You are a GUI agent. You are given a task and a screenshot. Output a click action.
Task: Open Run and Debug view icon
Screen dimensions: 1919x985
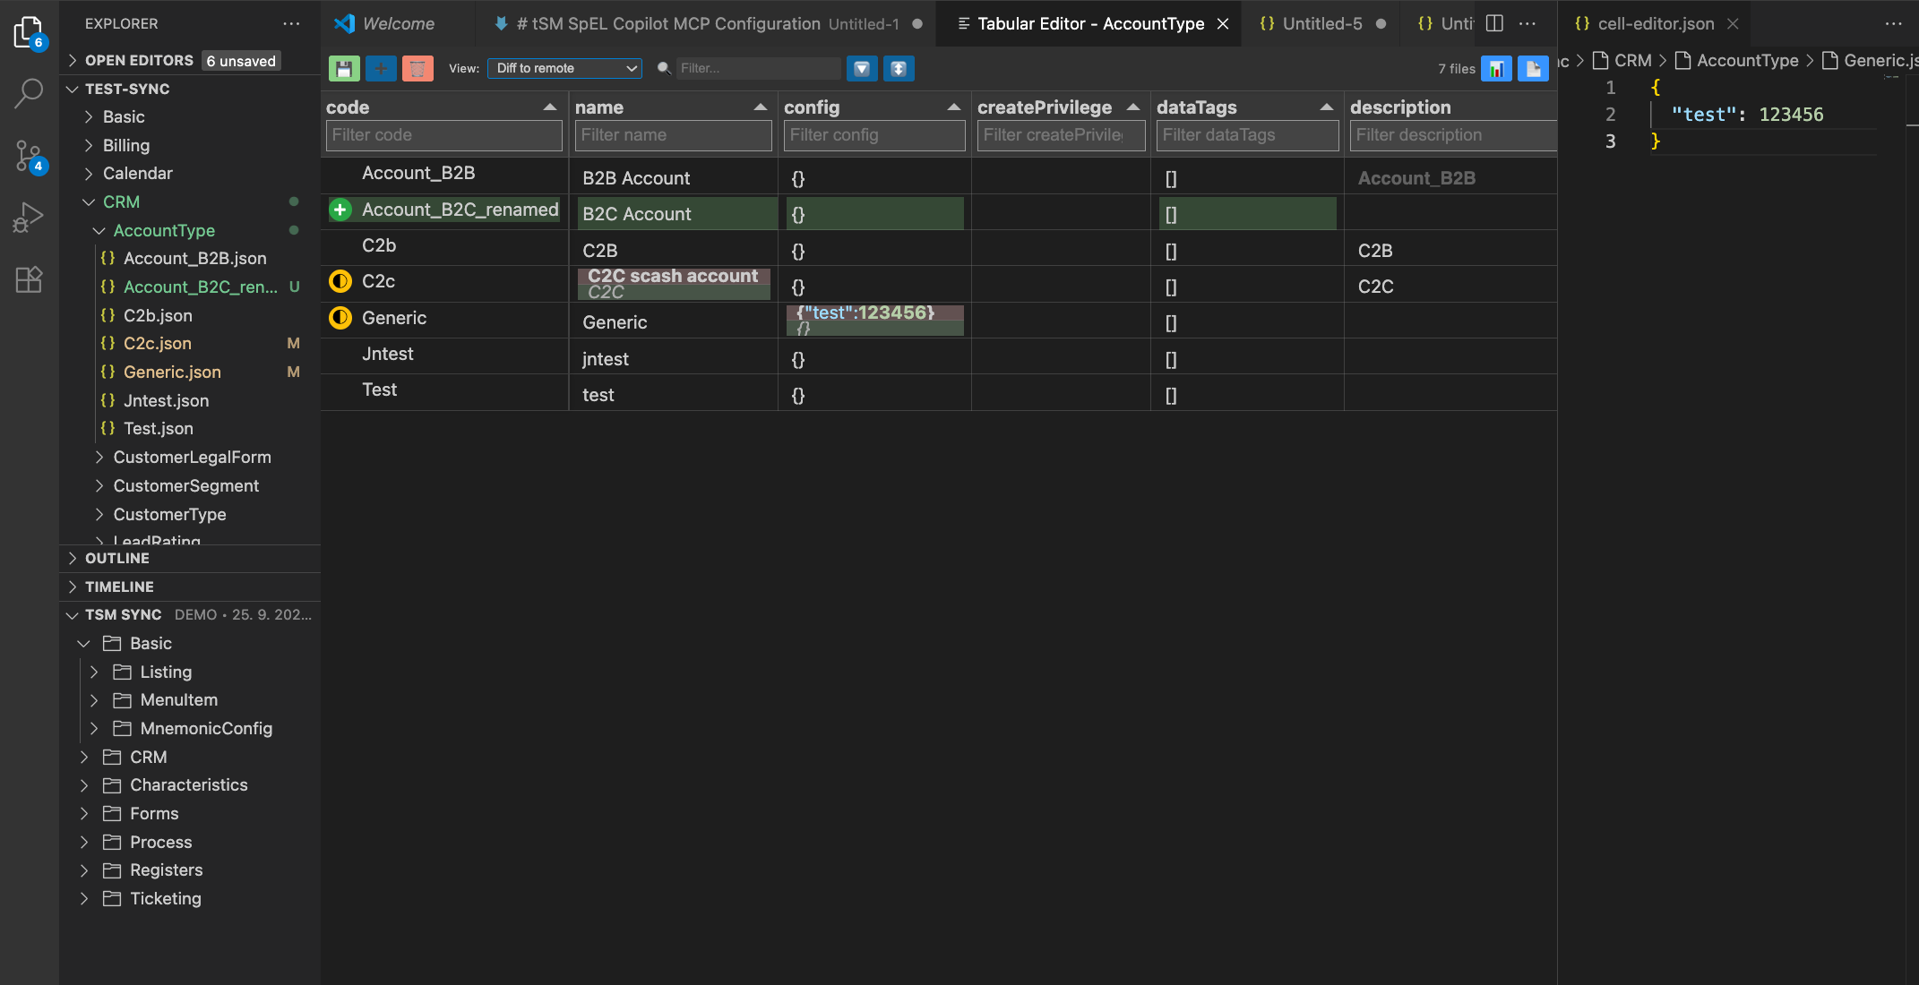point(29,218)
